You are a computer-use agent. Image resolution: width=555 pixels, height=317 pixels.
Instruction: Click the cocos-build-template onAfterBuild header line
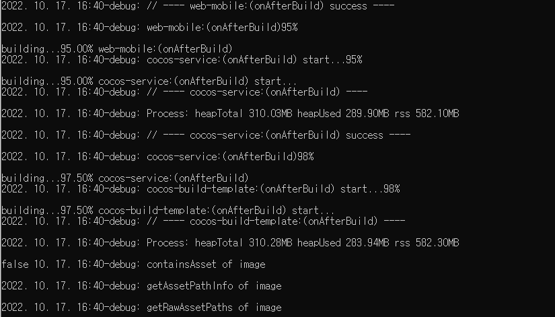(x=202, y=221)
